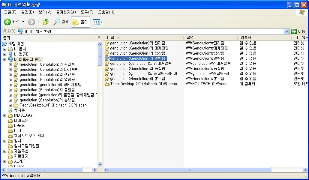The image size is (309, 180).
Task: Click \\HOILTECH-01\scan description cell
Action: pyautogui.click(x=206, y=84)
